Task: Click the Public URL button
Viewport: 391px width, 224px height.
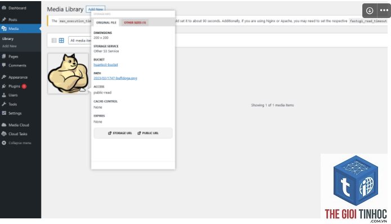Action: [148, 133]
